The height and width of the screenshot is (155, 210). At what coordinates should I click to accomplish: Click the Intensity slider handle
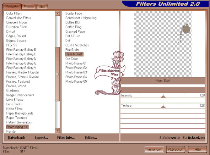pos(163,96)
